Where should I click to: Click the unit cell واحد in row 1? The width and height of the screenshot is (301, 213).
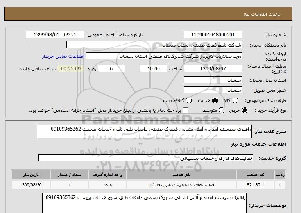click(x=107, y=185)
